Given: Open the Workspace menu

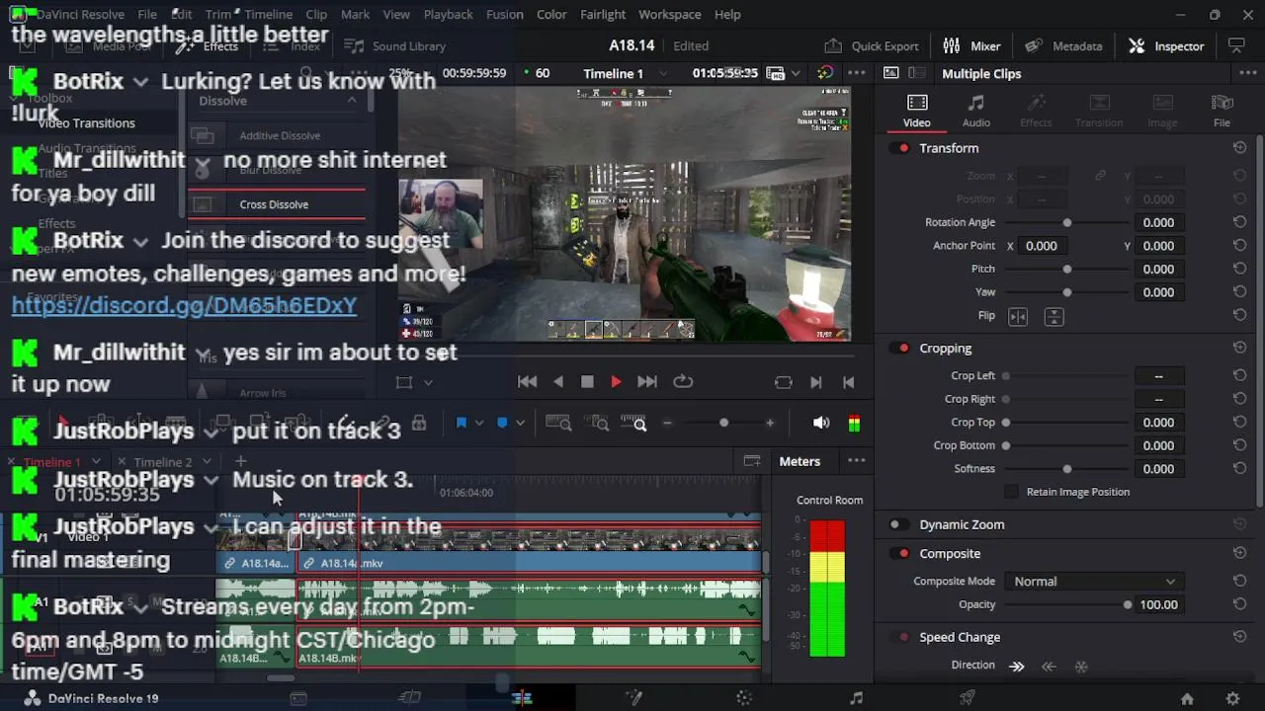Looking at the screenshot, I should [x=669, y=14].
